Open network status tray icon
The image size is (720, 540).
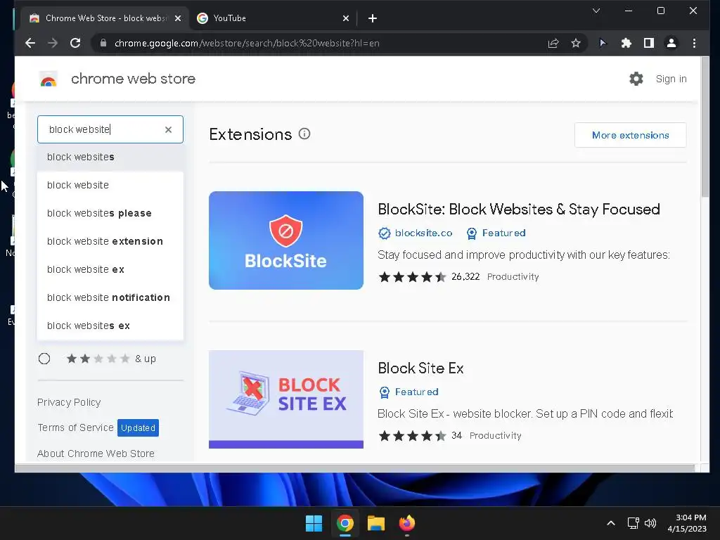click(634, 523)
